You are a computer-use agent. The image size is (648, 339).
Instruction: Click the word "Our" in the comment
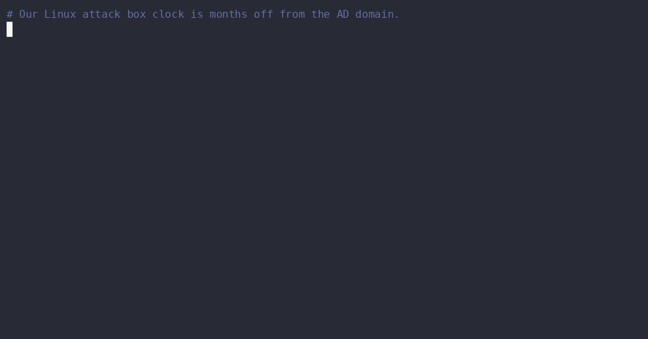[28, 14]
